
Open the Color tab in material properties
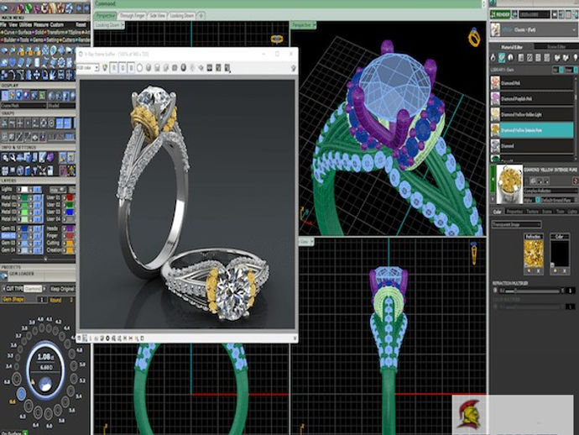coord(498,212)
